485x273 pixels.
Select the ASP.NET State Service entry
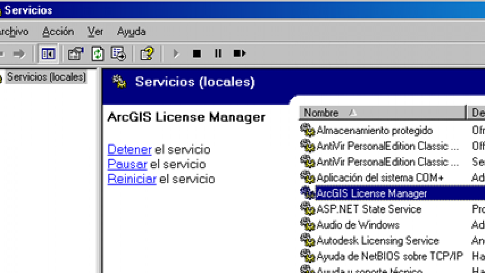pos(369,209)
